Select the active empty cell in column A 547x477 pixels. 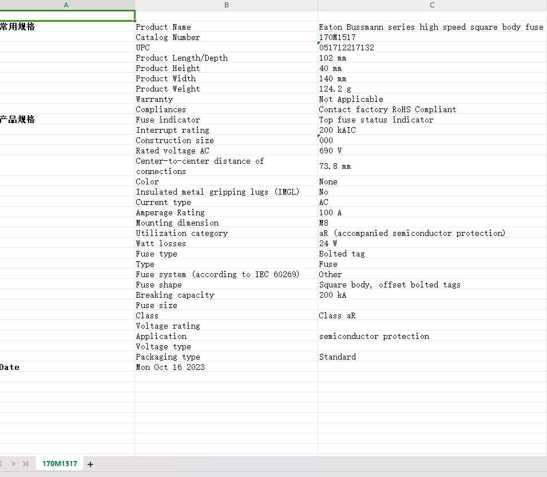tap(68, 15)
